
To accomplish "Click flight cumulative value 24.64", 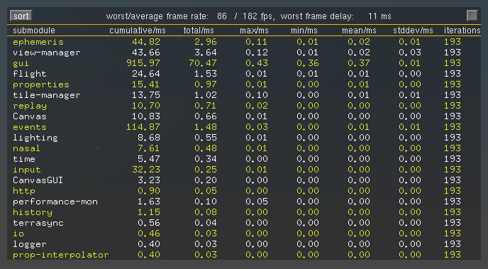I will [x=146, y=74].
